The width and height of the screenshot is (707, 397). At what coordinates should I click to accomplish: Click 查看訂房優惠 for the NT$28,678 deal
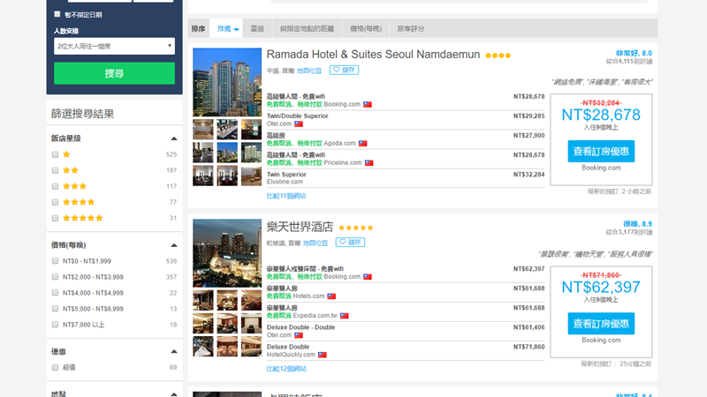(601, 151)
